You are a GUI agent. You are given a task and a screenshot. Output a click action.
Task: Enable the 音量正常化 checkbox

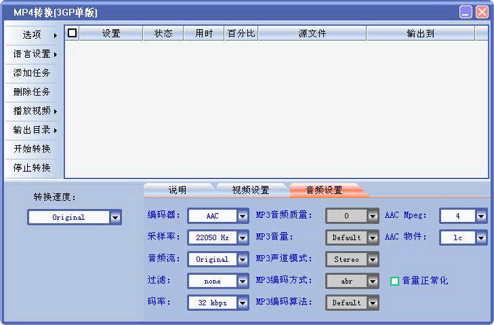pyautogui.click(x=395, y=281)
